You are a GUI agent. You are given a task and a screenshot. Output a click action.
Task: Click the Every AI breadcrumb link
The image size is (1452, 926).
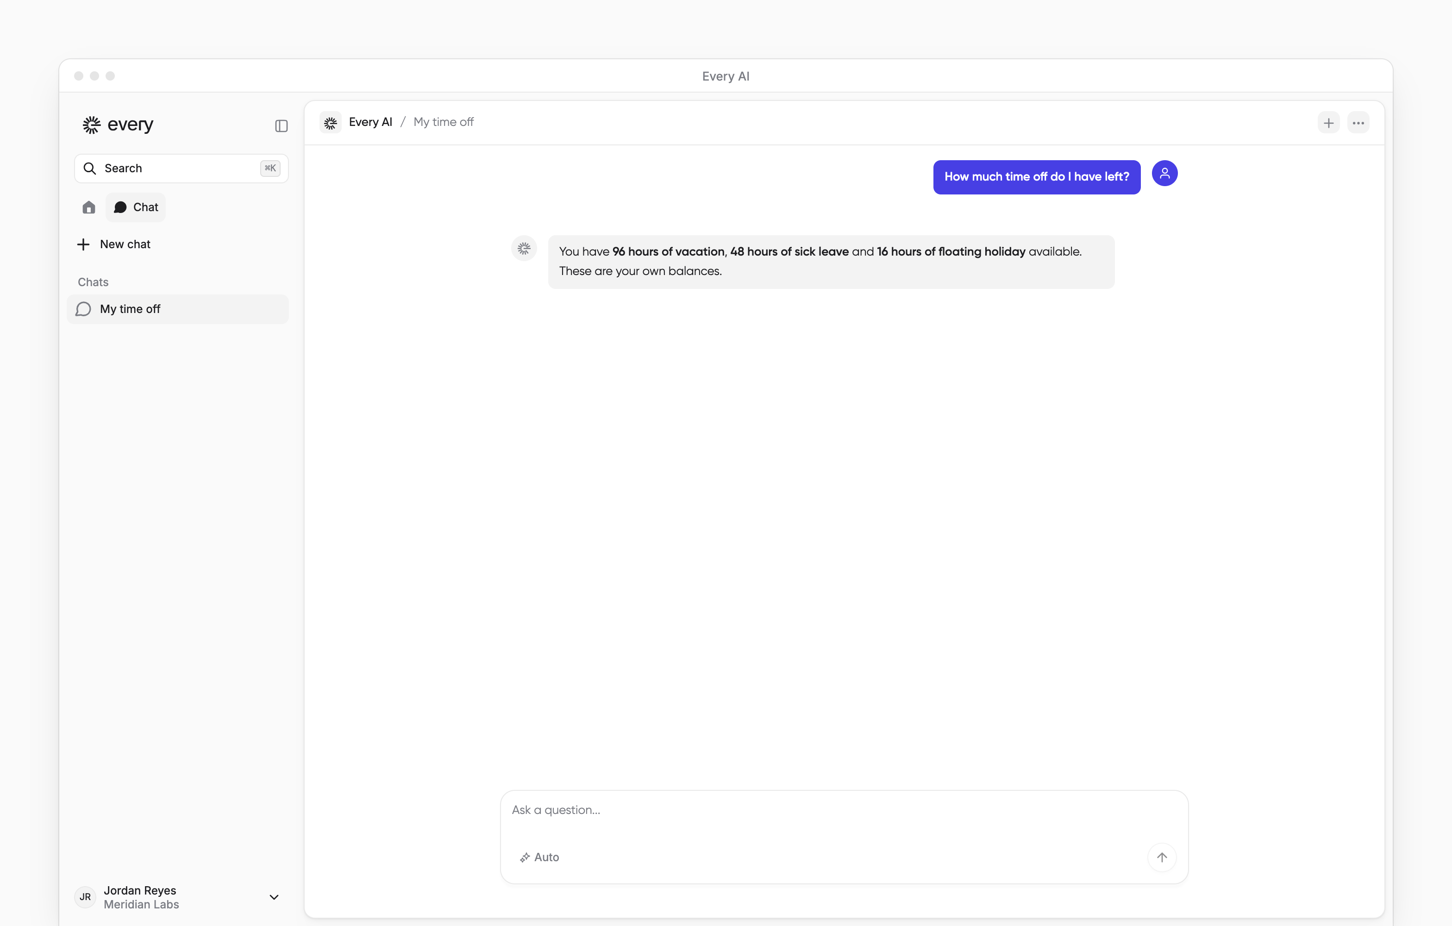[371, 122]
